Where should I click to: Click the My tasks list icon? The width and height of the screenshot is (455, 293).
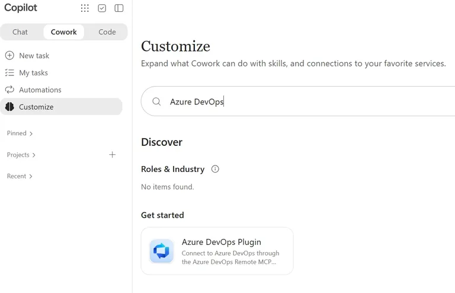(9, 72)
